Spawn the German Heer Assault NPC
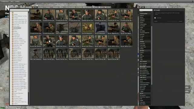The image size is (194, 109). coord(127,28)
